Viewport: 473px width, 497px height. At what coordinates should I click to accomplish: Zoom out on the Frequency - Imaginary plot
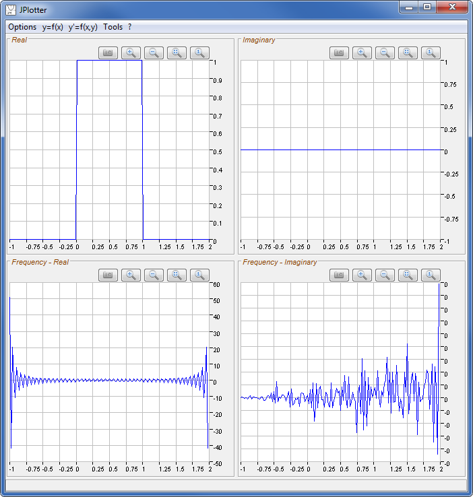(385, 275)
